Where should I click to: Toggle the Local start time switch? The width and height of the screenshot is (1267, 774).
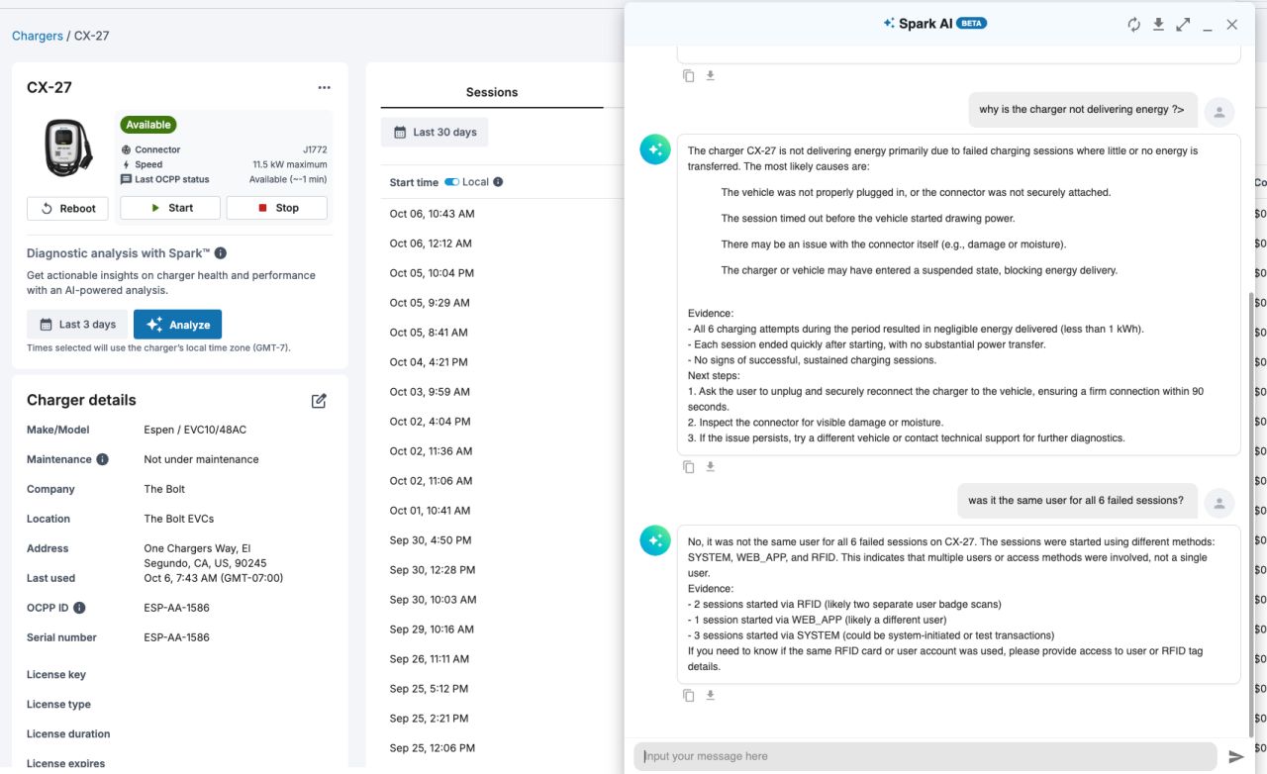(x=452, y=182)
